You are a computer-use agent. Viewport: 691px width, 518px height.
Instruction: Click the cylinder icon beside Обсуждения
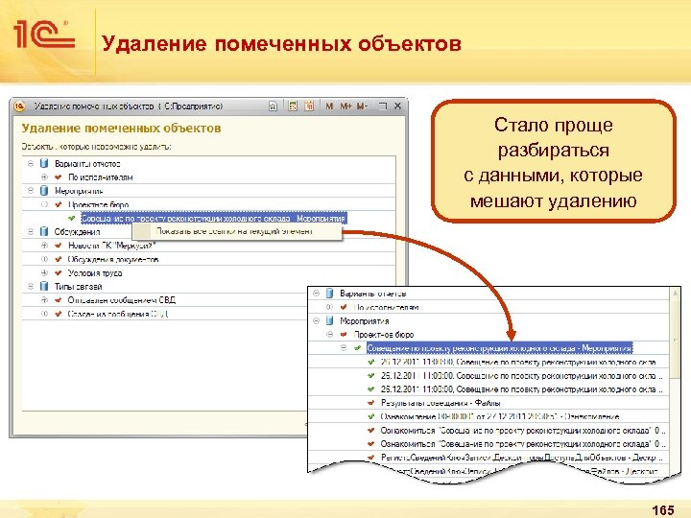44,231
